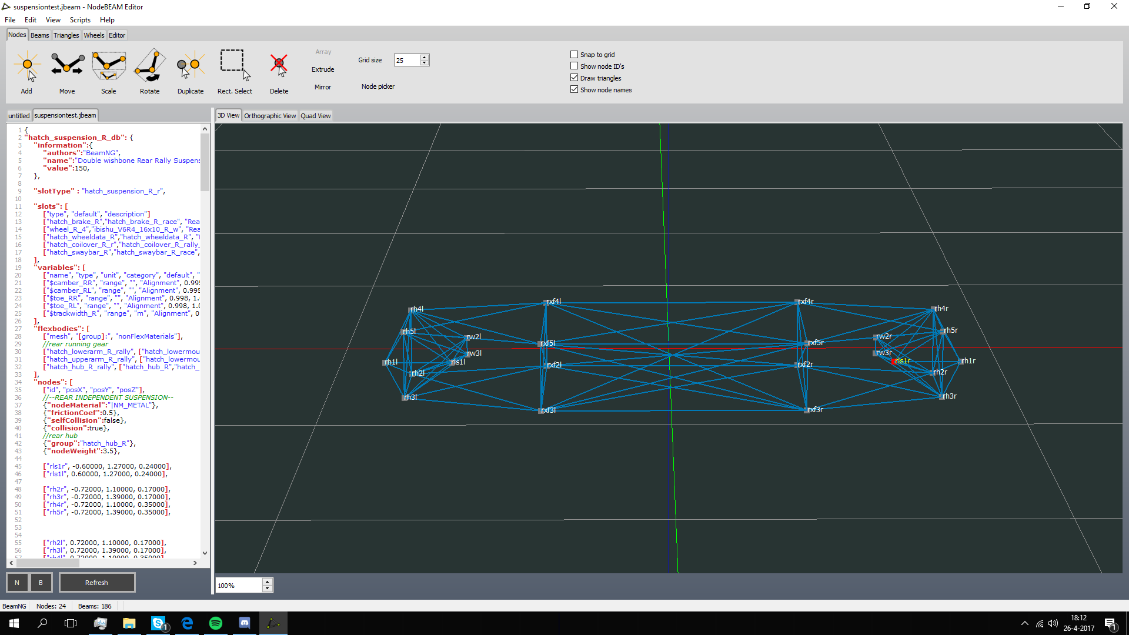Click the N button below editor

click(17, 583)
